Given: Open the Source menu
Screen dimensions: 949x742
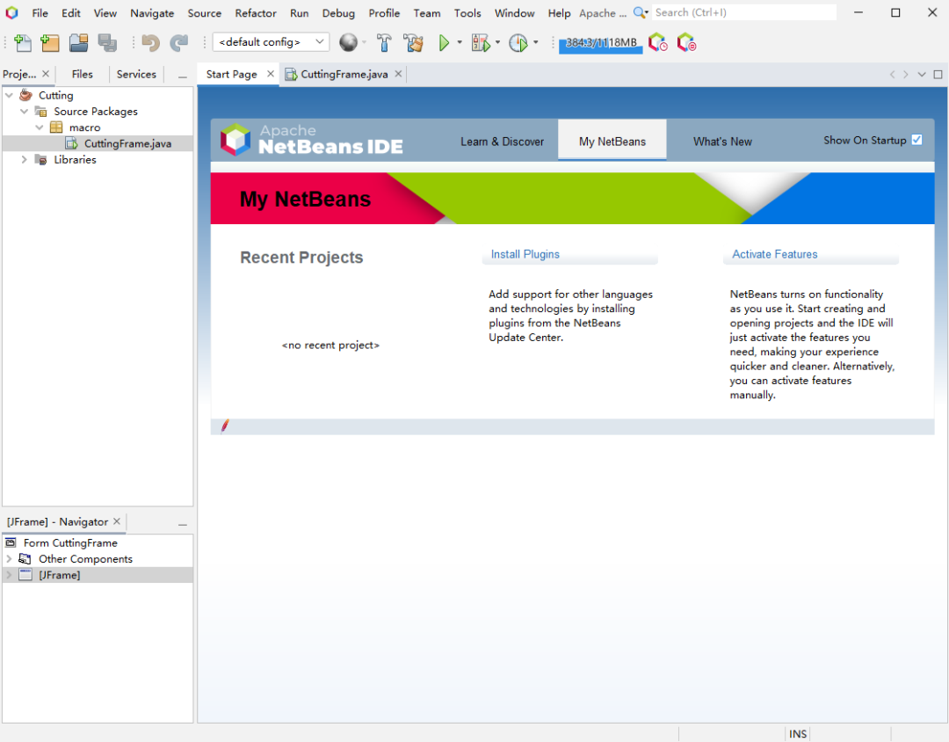Looking at the screenshot, I should [x=204, y=12].
